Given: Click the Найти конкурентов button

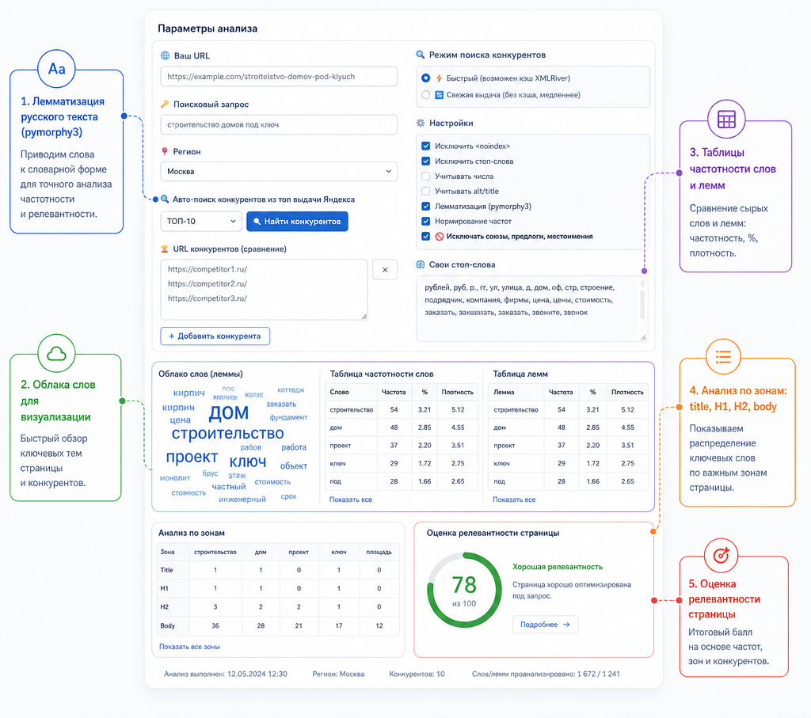Looking at the screenshot, I should [x=298, y=221].
